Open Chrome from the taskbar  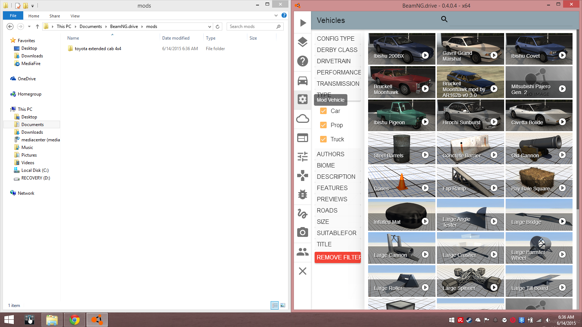75,320
